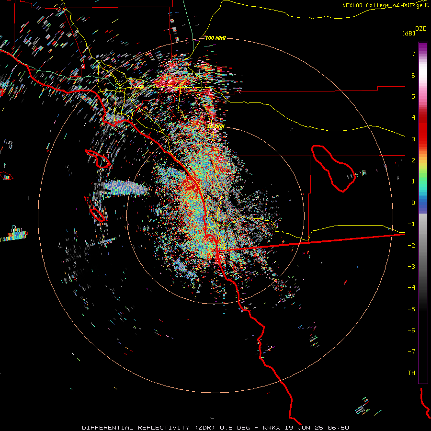Select the -2 tick label on the color scale
Image resolution: width=431 pixels, height=431 pixels.
pyautogui.click(x=411, y=246)
